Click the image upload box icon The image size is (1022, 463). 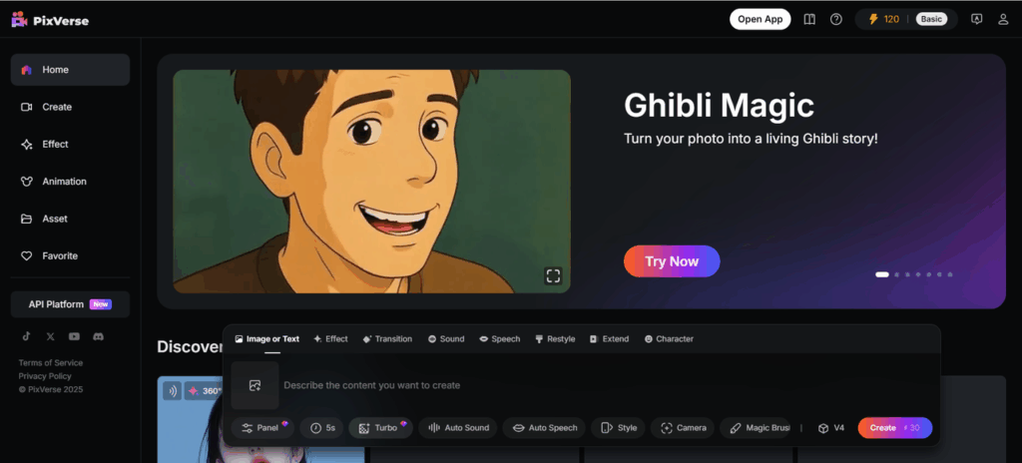[255, 385]
